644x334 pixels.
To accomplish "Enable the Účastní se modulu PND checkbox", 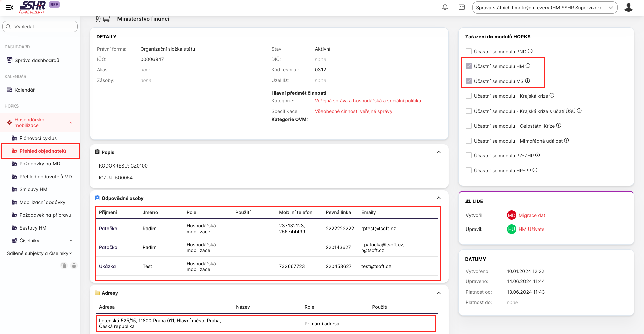I will coord(468,52).
